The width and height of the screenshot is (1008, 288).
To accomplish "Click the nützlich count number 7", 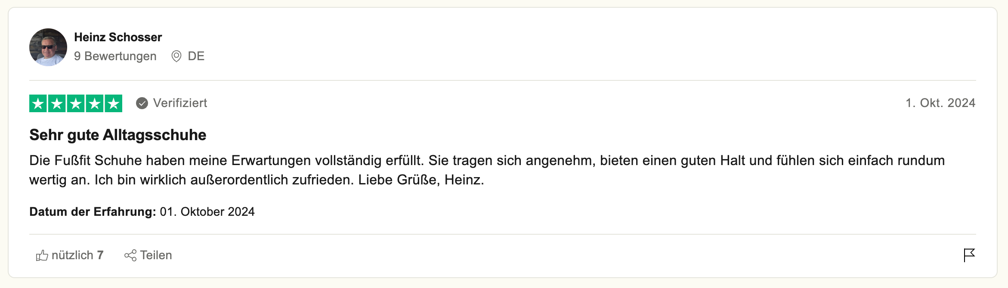I will (x=100, y=255).
